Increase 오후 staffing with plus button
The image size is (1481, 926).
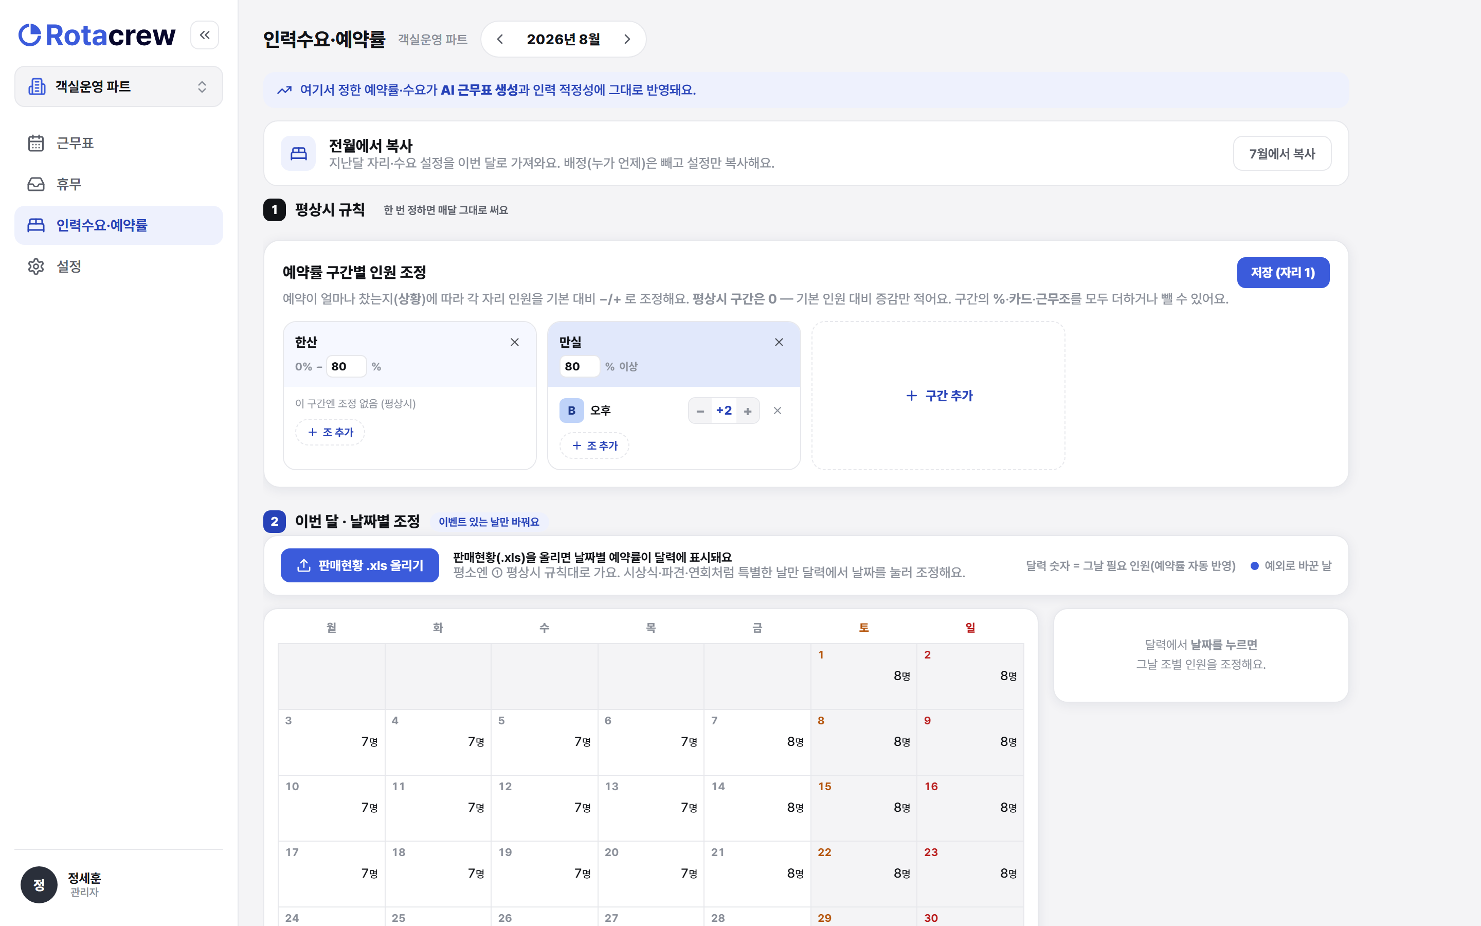[x=748, y=411]
